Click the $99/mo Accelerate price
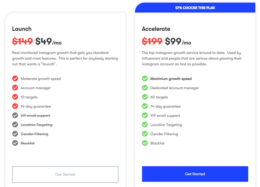Viewport: 260px width, 187px height. [x=178, y=41]
